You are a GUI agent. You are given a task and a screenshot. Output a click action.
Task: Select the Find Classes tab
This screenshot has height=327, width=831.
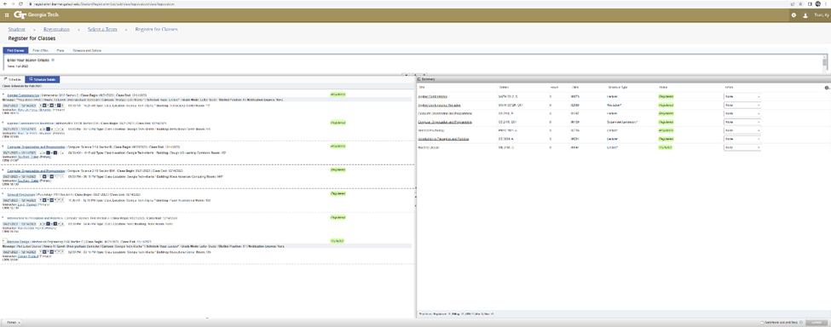click(15, 50)
